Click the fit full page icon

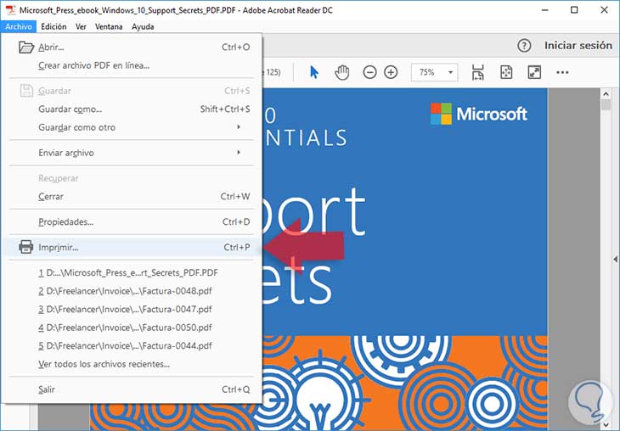(x=506, y=72)
